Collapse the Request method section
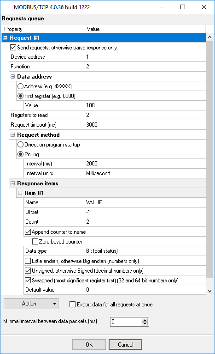 tap(12, 135)
